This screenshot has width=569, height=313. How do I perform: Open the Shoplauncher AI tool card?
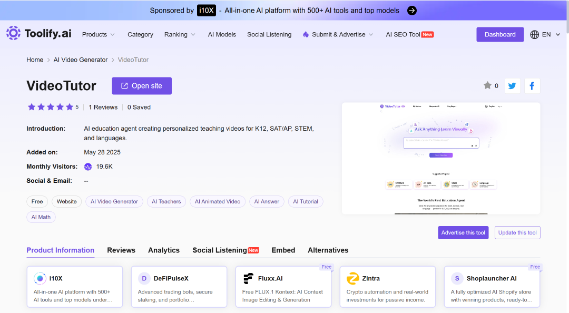click(x=492, y=287)
